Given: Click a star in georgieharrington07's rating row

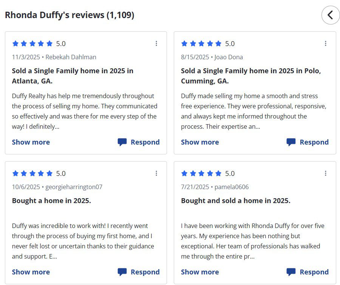Looking at the screenshot, I should click(33, 173).
